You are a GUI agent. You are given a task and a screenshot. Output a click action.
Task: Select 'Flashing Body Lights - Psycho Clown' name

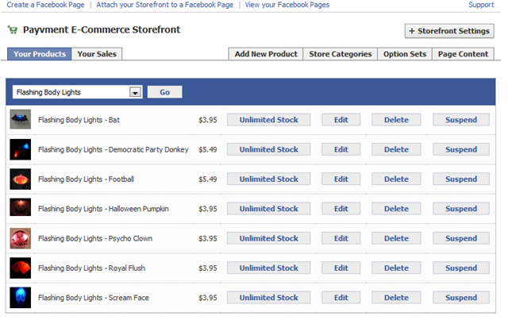pyautogui.click(x=95, y=238)
